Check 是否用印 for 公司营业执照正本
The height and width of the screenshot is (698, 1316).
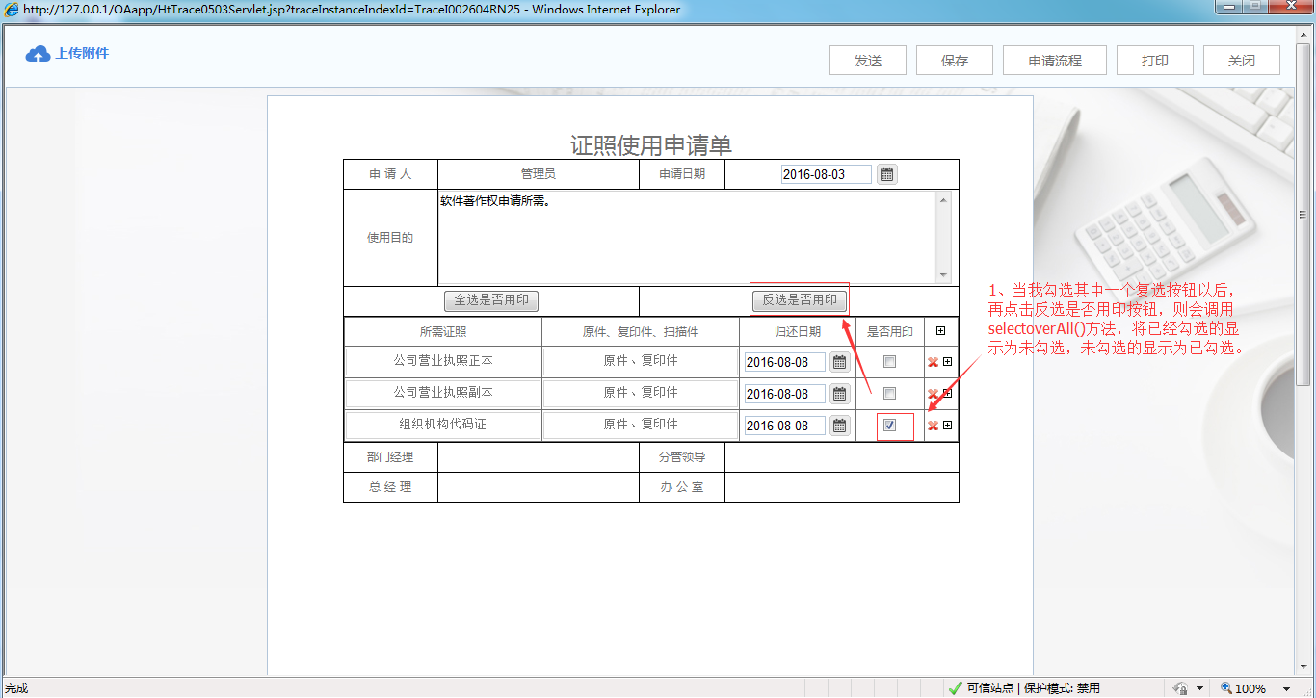pyautogui.click(x=889, y=361)
